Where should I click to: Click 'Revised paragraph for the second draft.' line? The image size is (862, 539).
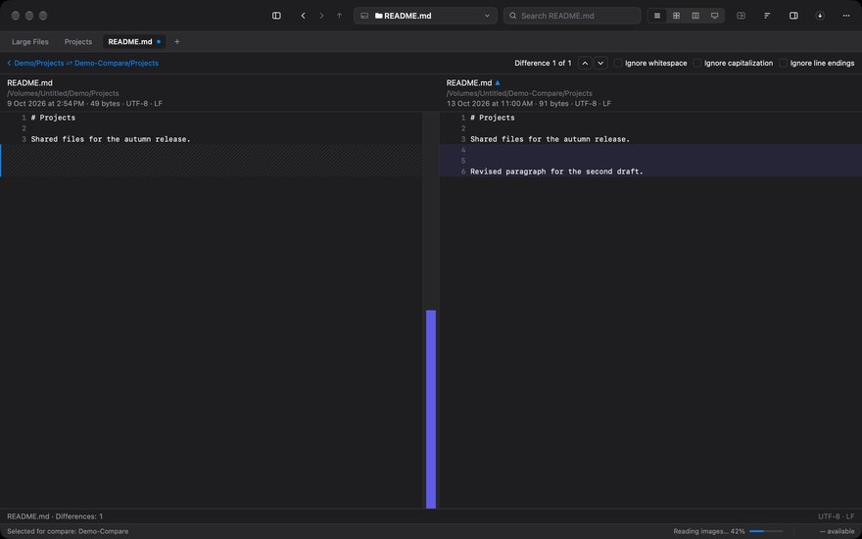tap(556, 171)
